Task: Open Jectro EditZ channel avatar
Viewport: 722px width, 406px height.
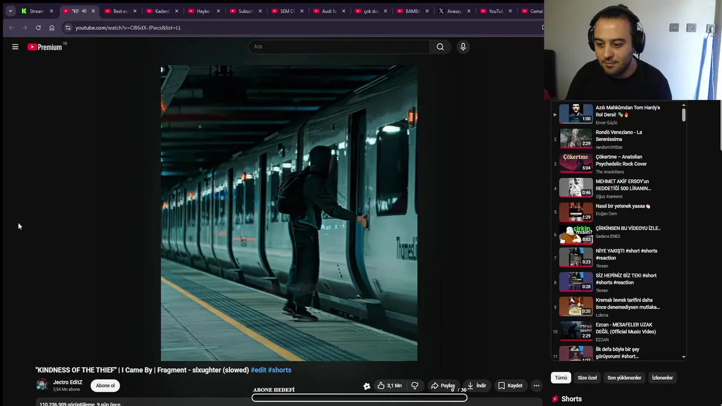Action: (42, 385)
